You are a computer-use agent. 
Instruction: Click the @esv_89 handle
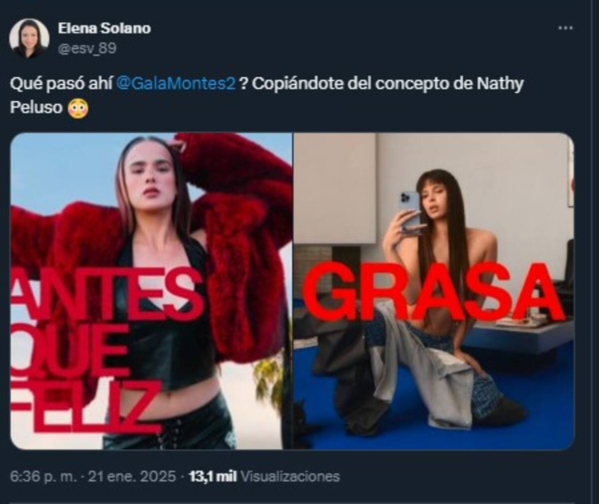pos(87,48)
